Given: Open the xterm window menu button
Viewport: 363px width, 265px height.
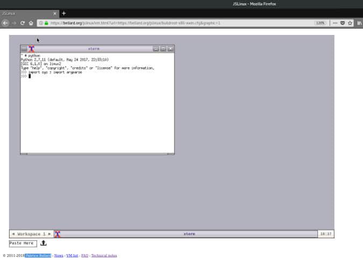Looking at the screenshot, I should [24, 49].
